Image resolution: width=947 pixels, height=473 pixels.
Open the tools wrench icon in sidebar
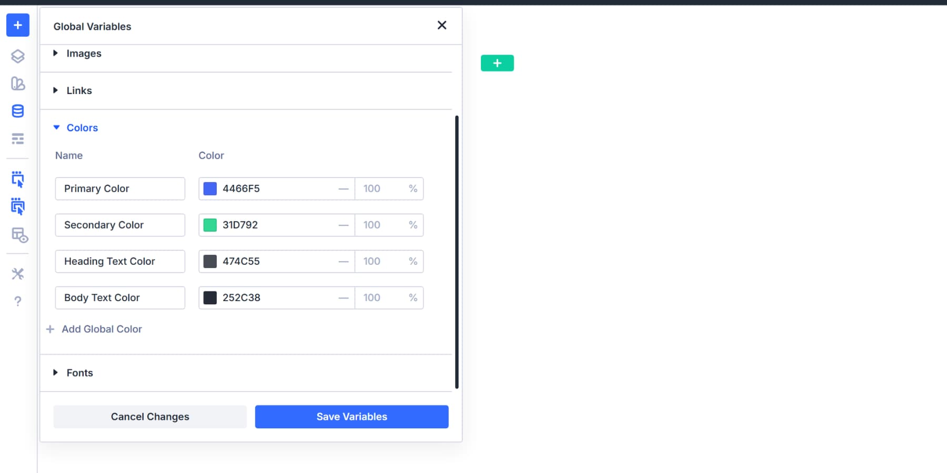click(17, 273)
